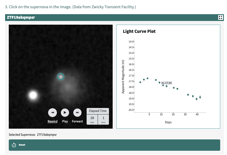Click the Forward button icon
227x155 pixels.
78,112
